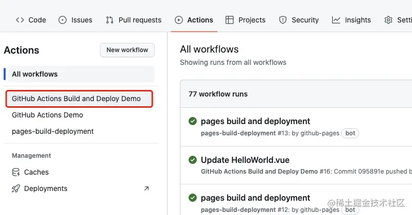Click the Code tab icon
The width and height of the screenshot is (412, 215).
(x=20, y=20)
